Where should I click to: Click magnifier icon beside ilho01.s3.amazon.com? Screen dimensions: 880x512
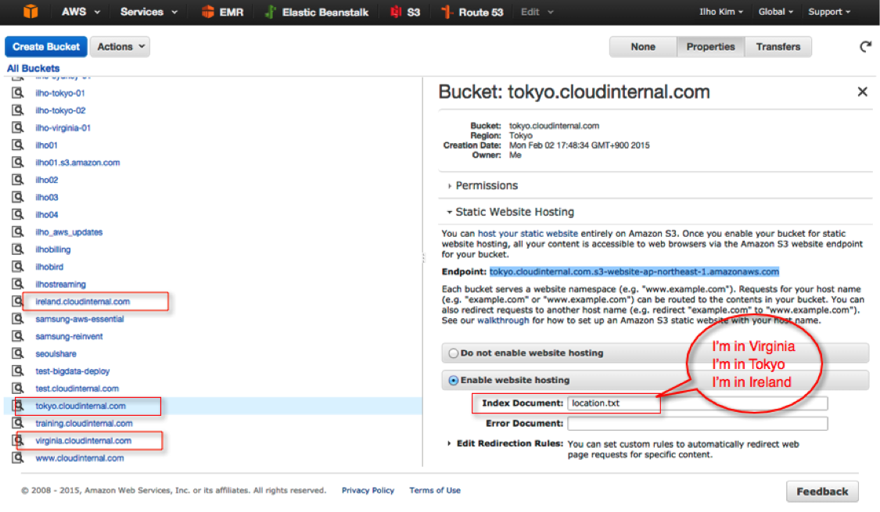[x=18, y=162]
